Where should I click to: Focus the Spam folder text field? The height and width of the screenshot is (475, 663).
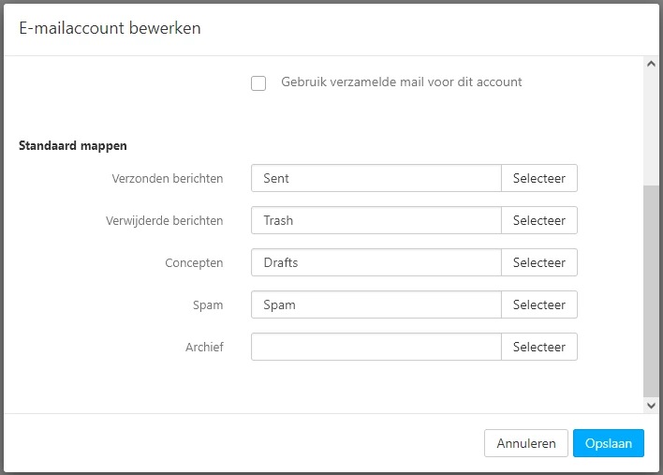376,304
